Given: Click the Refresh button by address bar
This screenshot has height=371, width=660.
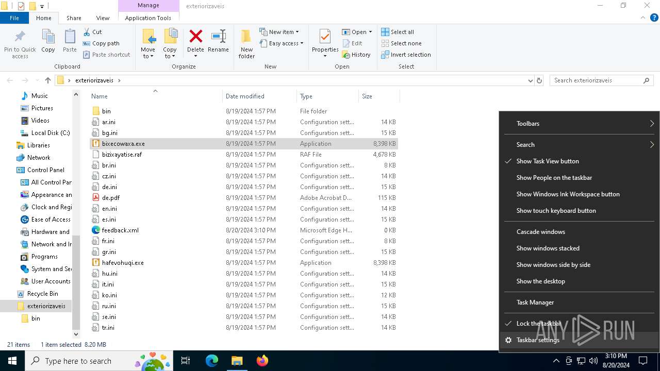Looking at the screenshot, I should [x=539, y=80].
